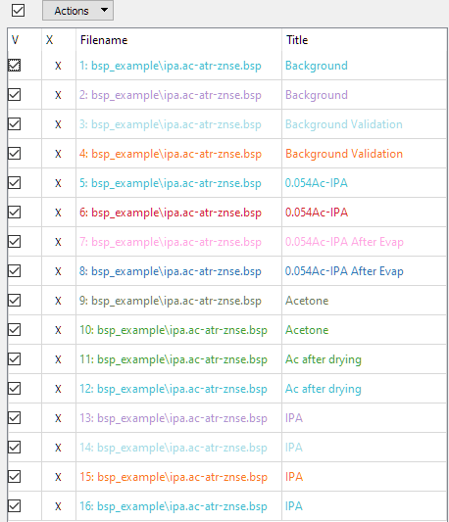Viewport: 449px width, 522px height.
Task: Uncheck visibility for row 1 Background
Action: coord(15,66)
